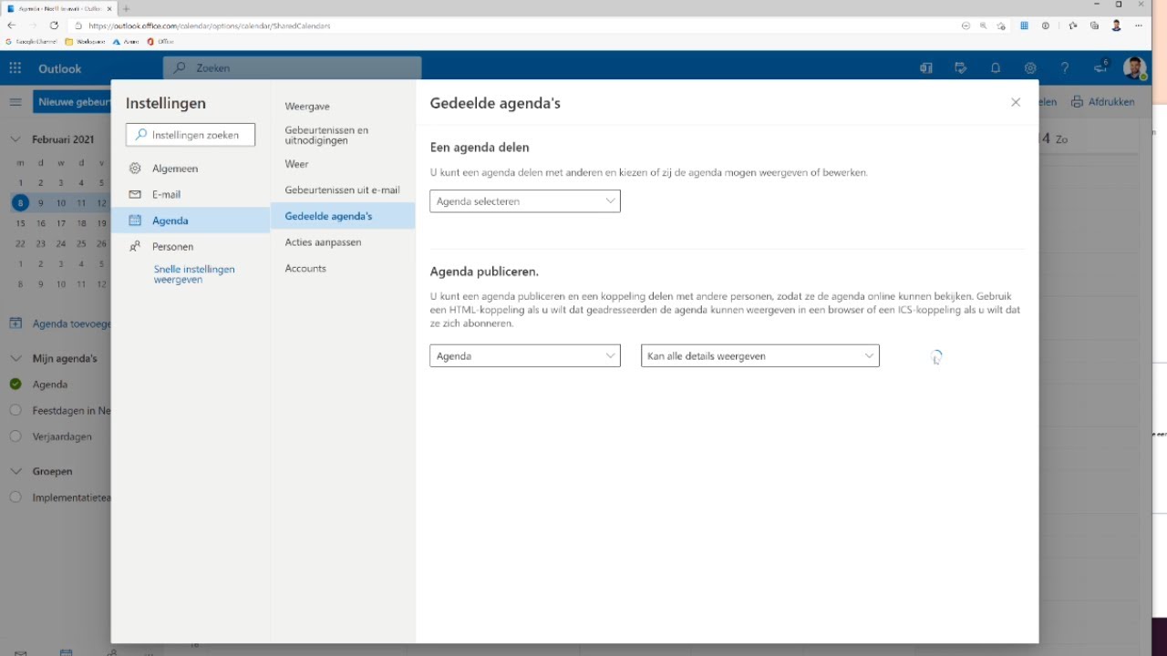The image size is (1167, 656).
Task: Open Snelle instellingen weergeven link
Action: click(194, 274)
